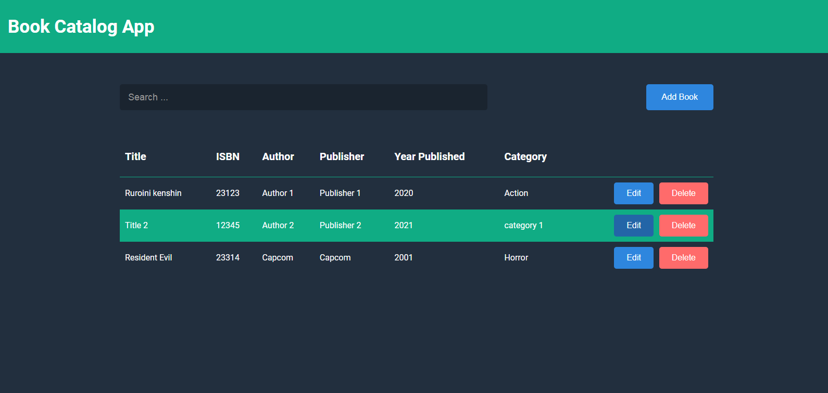Select the Year Published column header
The height and width of the screenshot is (393, 828).
coord(429,156)
